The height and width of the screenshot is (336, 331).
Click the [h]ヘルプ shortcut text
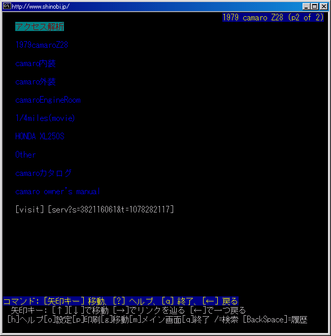tap(25, 320)
